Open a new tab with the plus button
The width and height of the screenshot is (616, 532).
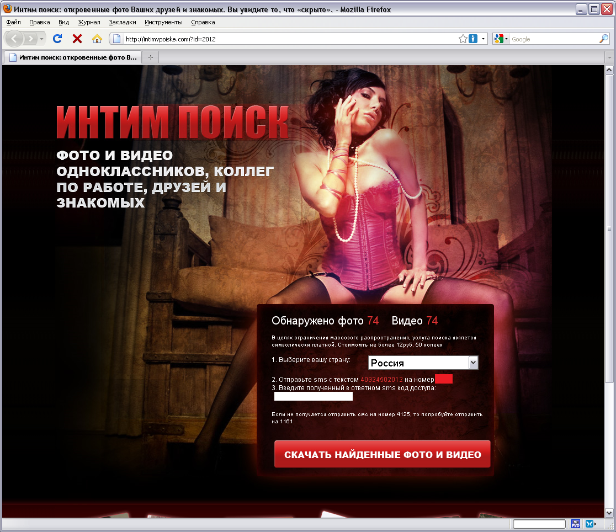click(150, 57)
